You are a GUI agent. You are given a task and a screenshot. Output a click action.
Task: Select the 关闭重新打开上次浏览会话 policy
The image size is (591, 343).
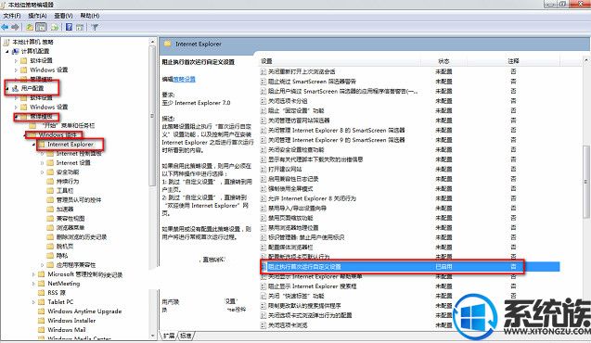tap(302, 71)
